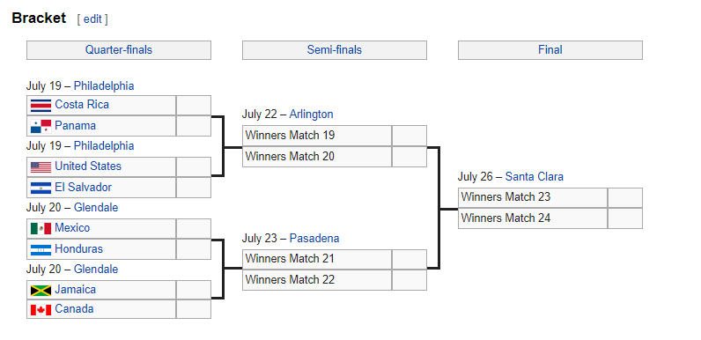Image resolution: width=701 pixels, height=340 pixels.
Task: Open the edit link beside Bracket
Action: [x=92, y=18]
